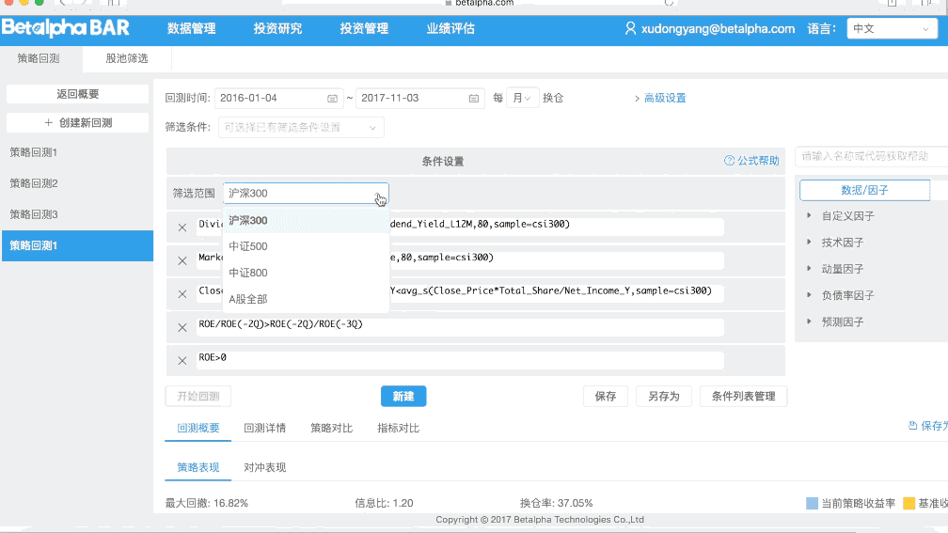The width and height of the screenshot is (948, 533).
Task: Select 中证500 from the dropdown list
Action: click(306, 246)
